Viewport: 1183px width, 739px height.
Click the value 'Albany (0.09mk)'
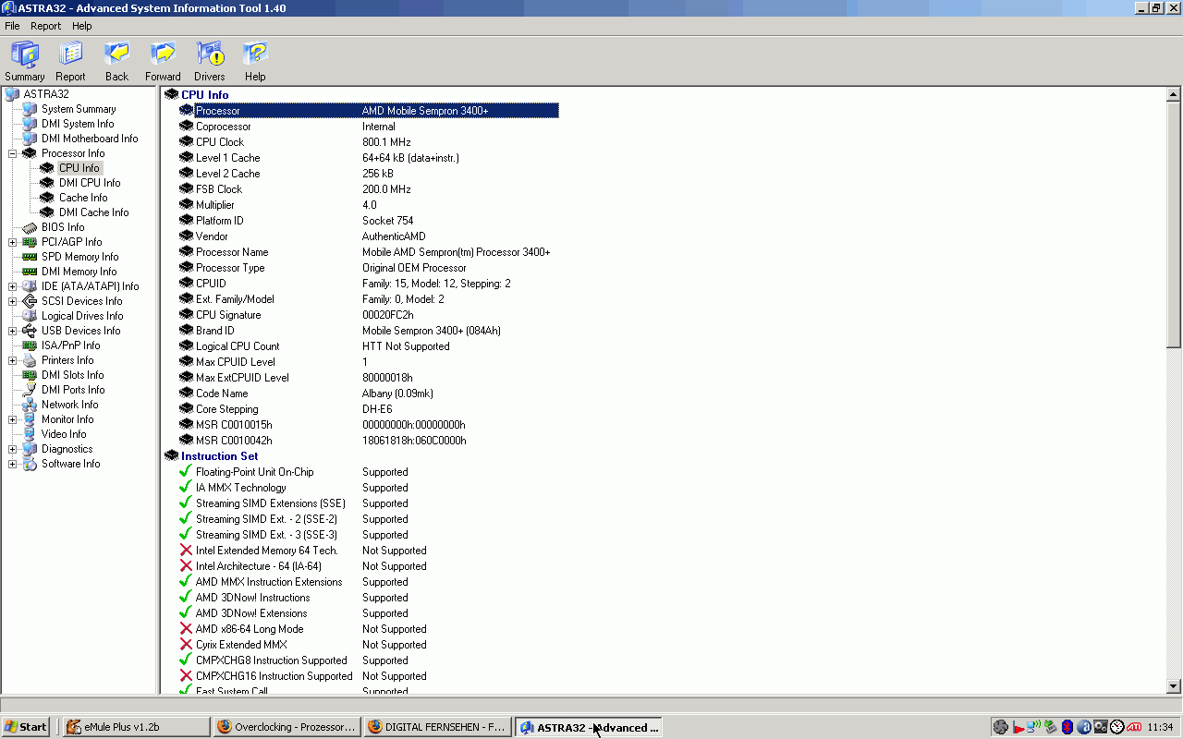397,394
